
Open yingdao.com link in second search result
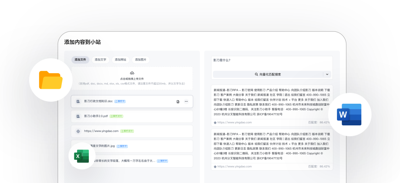point(234,167)
